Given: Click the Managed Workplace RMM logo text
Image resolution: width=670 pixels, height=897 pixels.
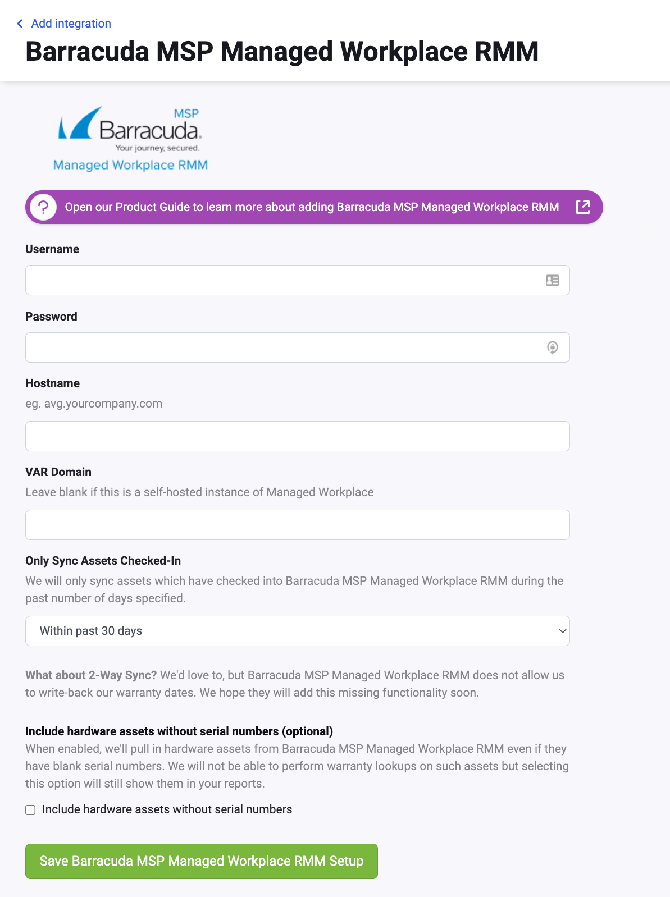Looking at the screenshot, I should (130, 164).
